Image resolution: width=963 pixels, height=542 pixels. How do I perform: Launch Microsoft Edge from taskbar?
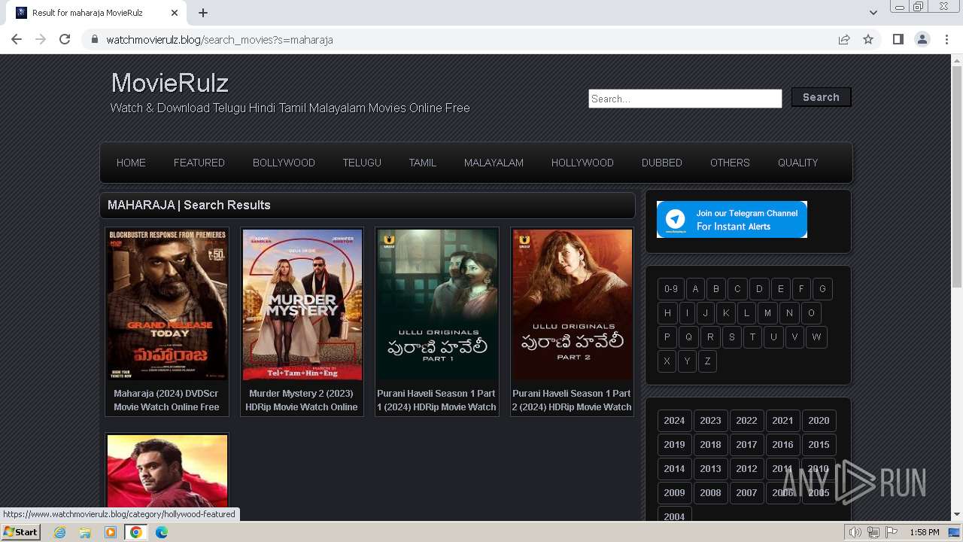pyautogui.click(x=162, y=532)
